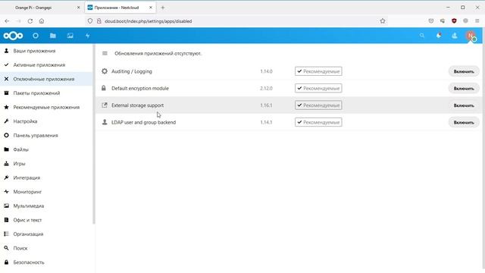Bookmark this page with the star

click(383, 21)
